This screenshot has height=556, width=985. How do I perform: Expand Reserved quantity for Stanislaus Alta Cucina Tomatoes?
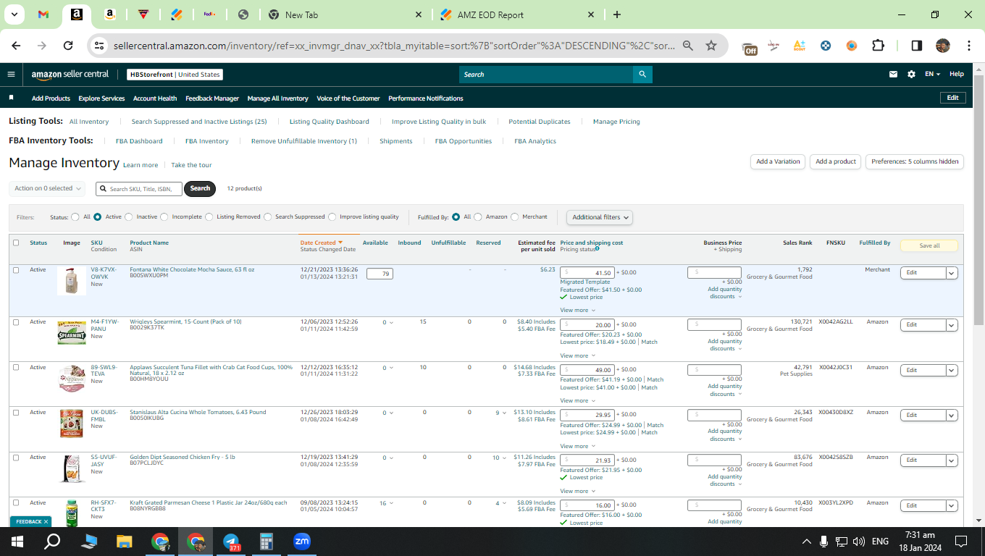[505, 413]
